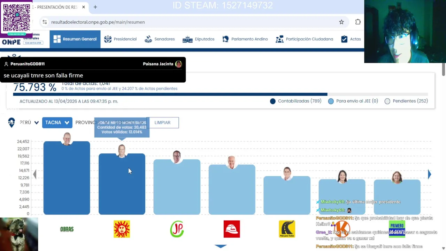Click the País para Todos party logo
Screen dimensions: 446x251
point(287,229)
